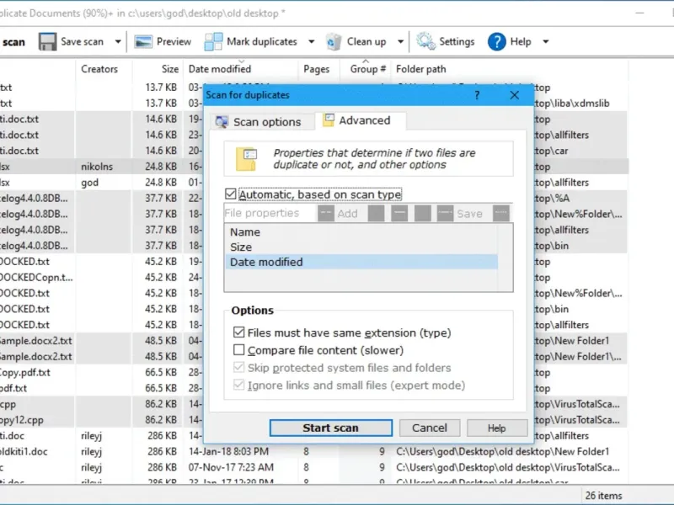
Task: Expand the Help dropdown arrow
Action: (545, 41)
